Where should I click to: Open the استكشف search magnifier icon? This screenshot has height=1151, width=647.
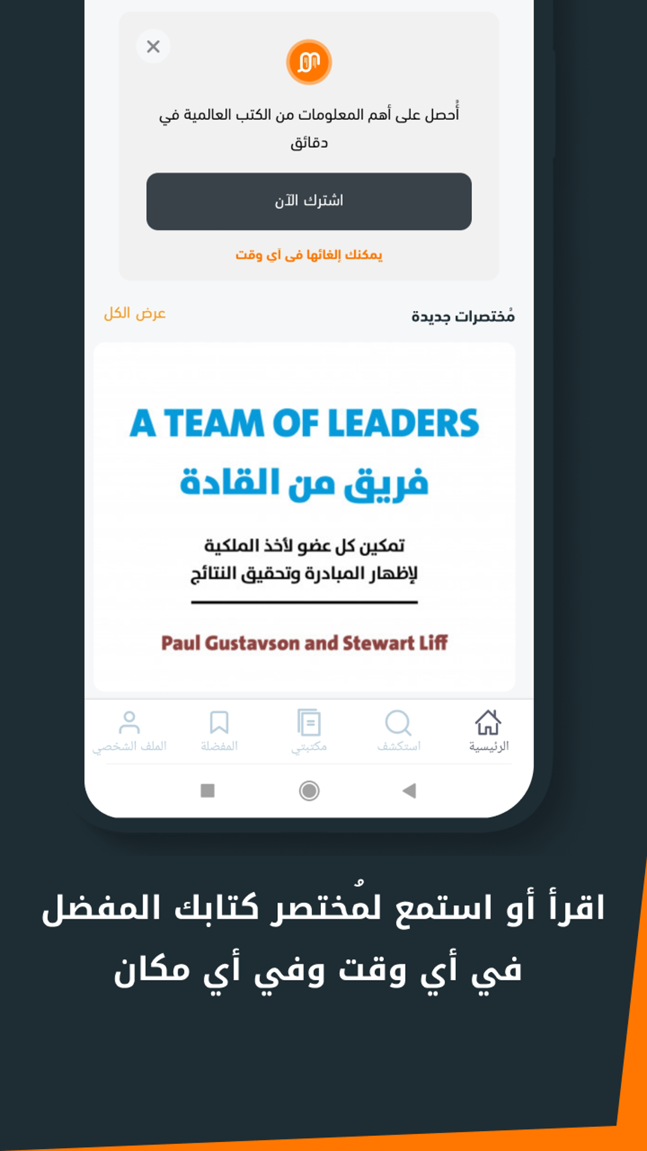click(398, 722)
